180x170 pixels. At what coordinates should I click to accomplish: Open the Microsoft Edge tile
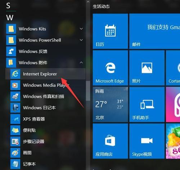110,68
